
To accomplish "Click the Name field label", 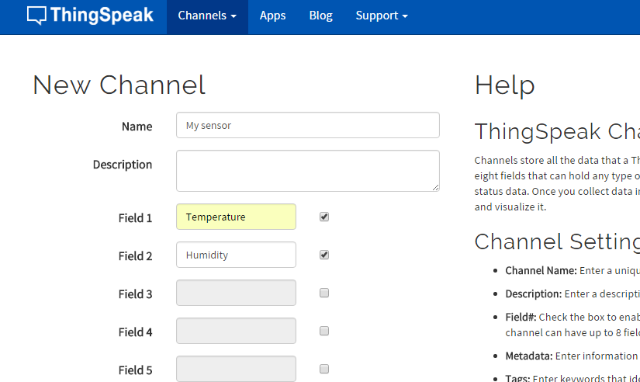I will (x=137, y=127).
